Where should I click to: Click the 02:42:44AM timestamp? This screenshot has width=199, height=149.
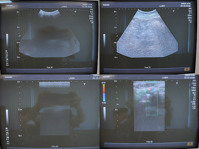pyautogui.click(x=189, y=78)
